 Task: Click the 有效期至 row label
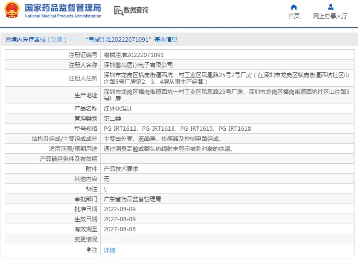pyautogui.click(x=86, y=229)
